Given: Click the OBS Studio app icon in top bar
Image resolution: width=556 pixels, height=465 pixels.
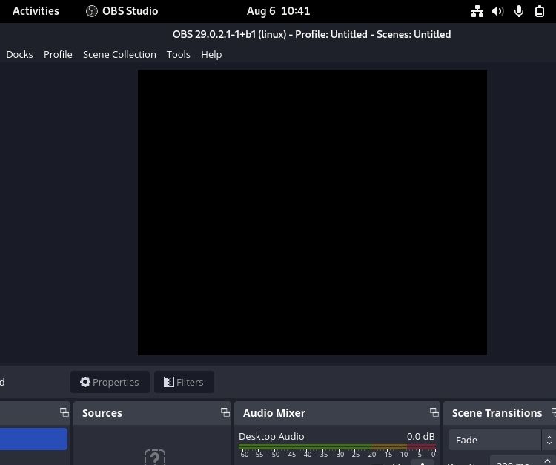Looking at the screenshot, I should (92, 11).
